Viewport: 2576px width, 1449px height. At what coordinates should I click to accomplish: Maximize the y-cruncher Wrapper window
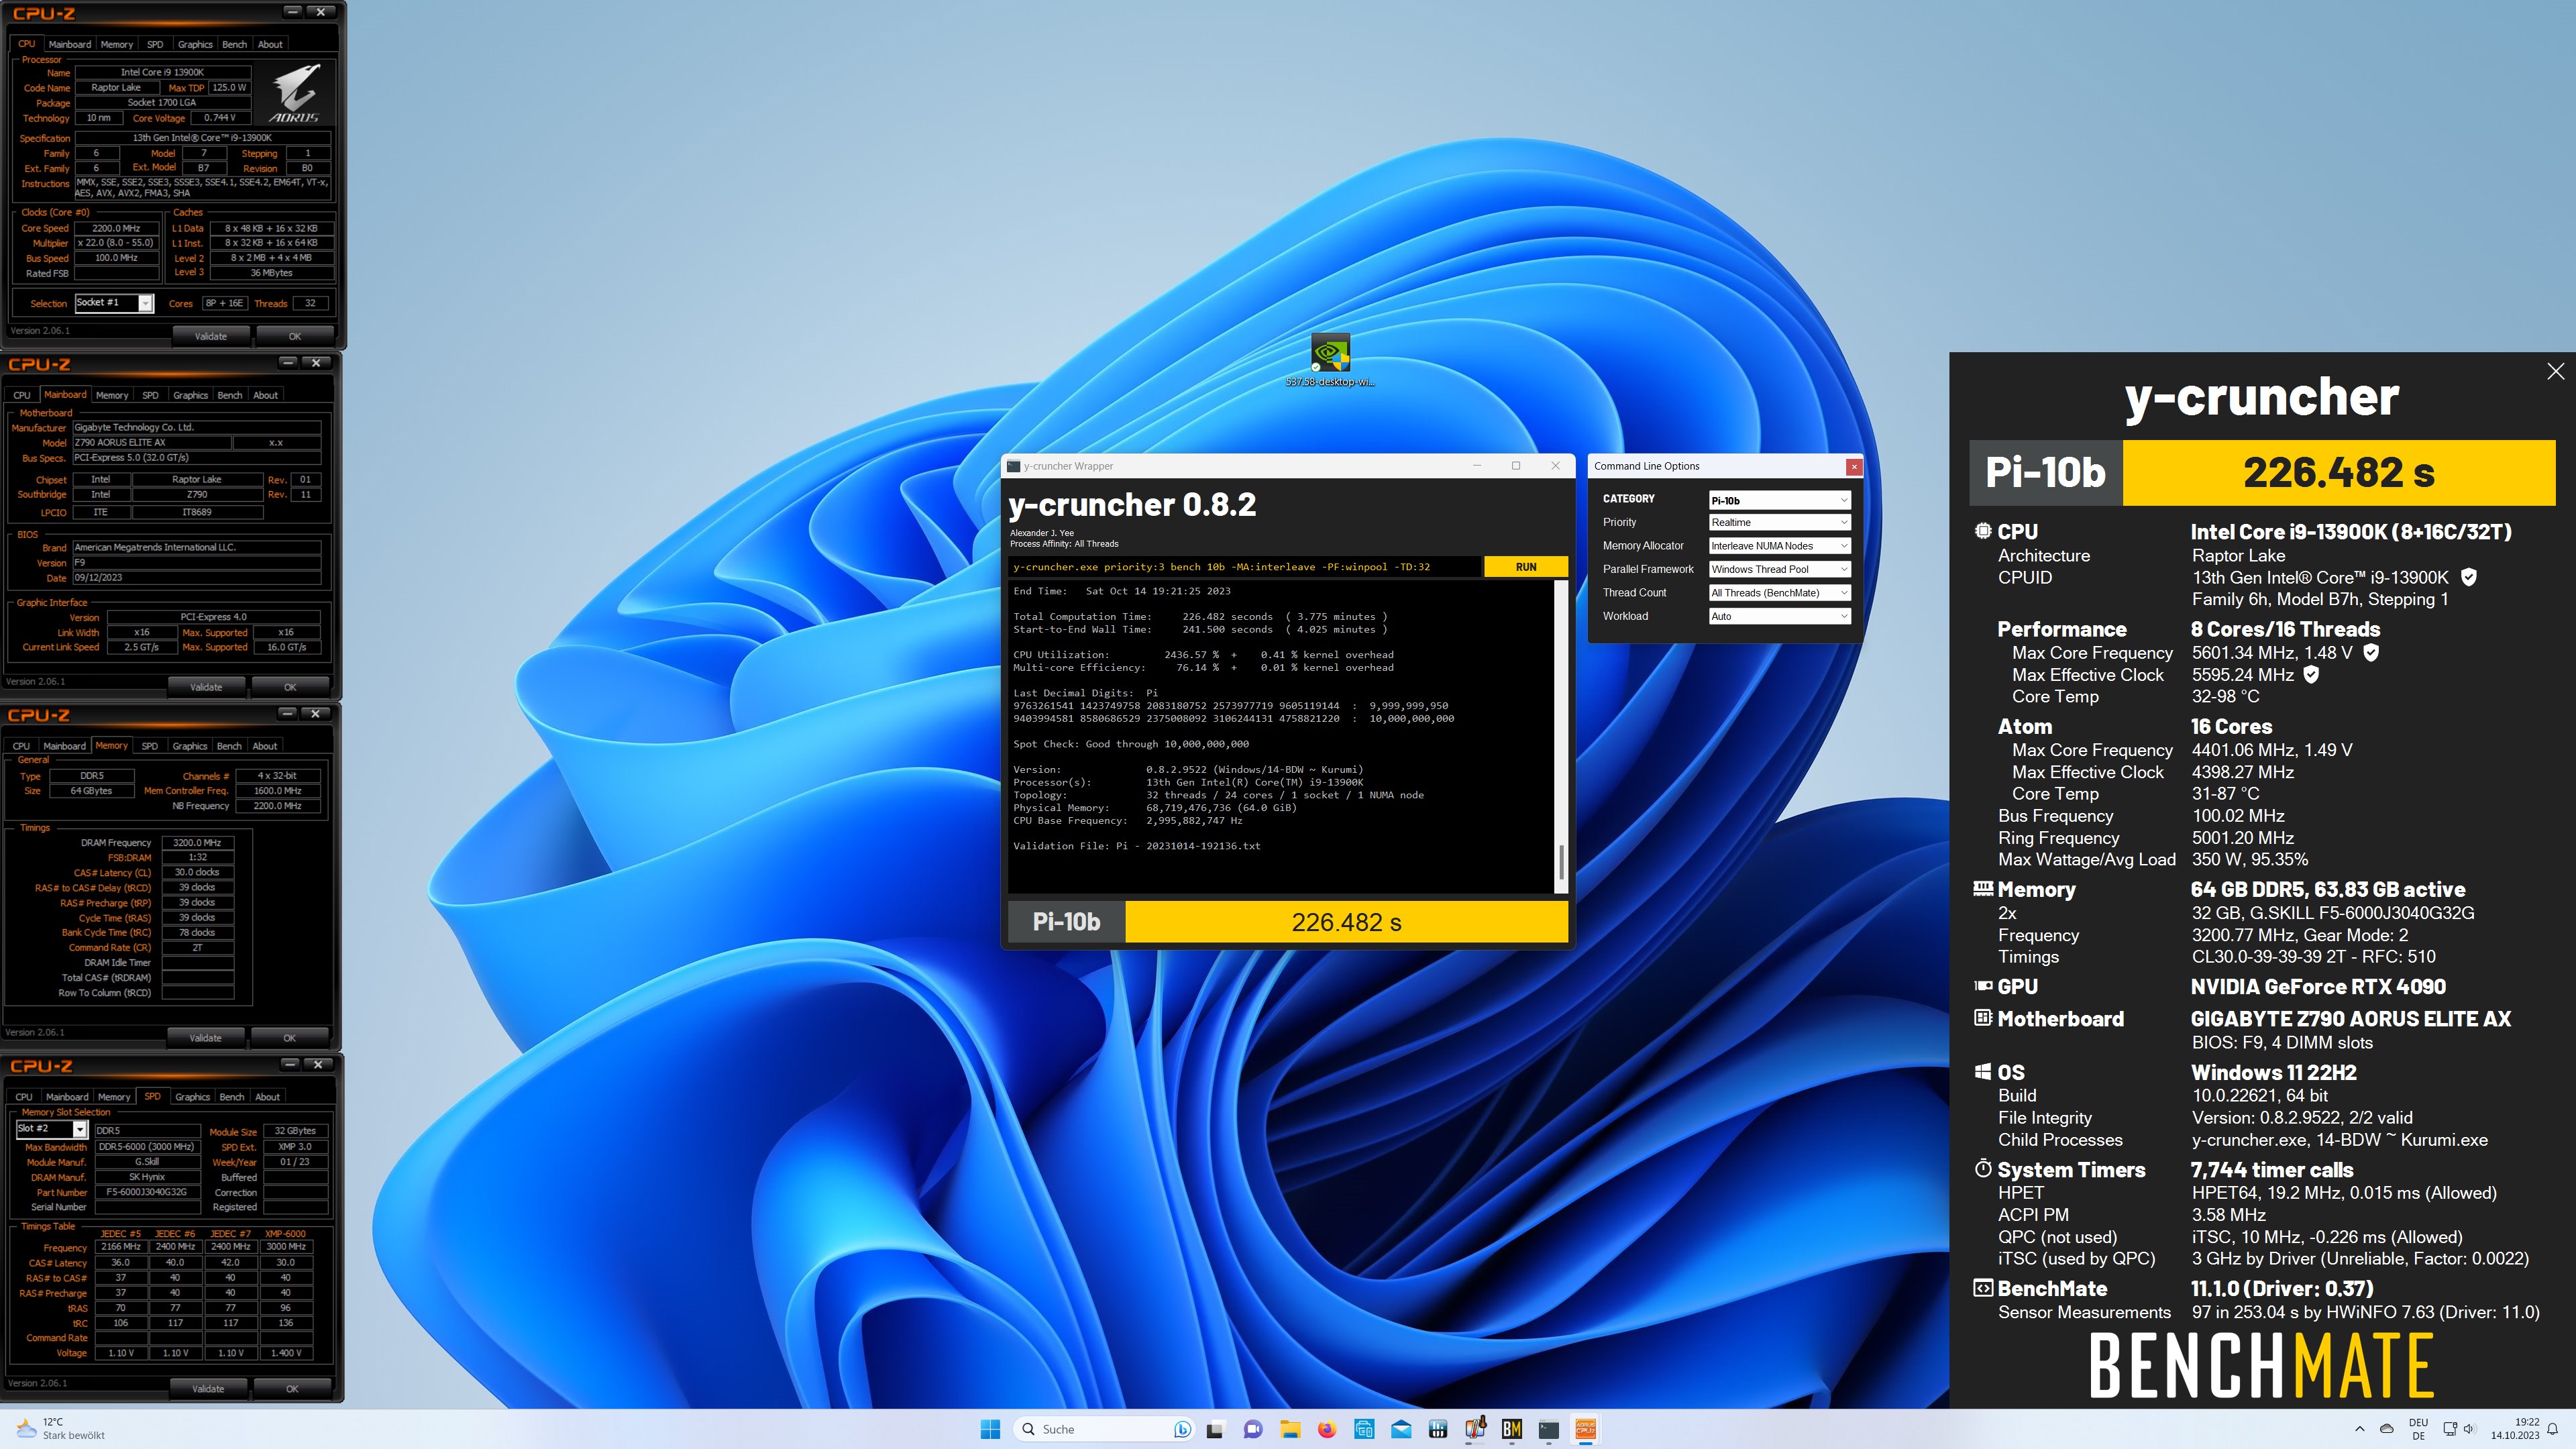(x=1516, y=466)
